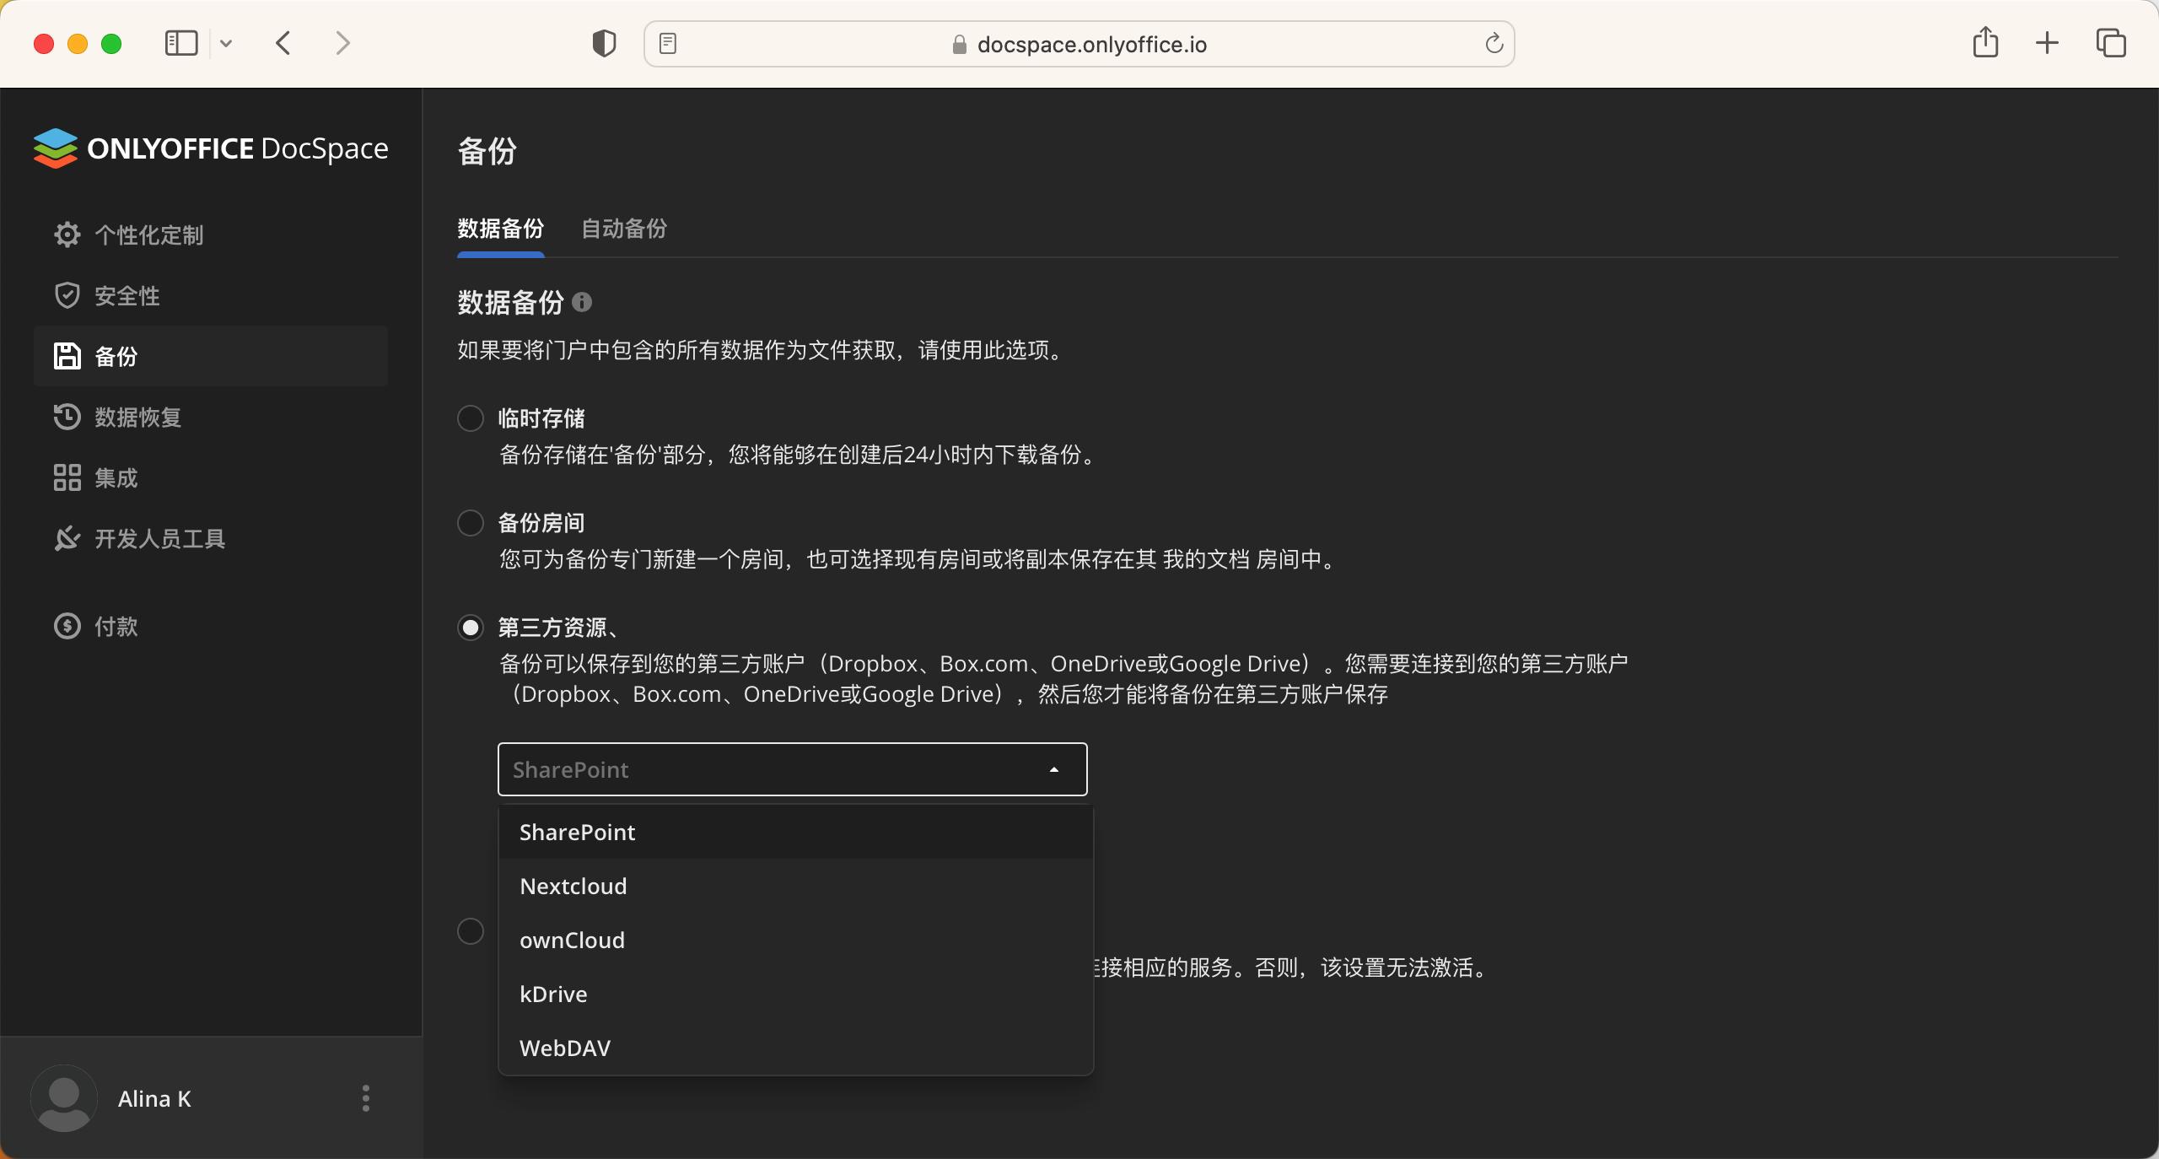Open the Alina K account options menu
The width and height of the screenshot is (2159, 1159).
click(x=366, y=1098)
